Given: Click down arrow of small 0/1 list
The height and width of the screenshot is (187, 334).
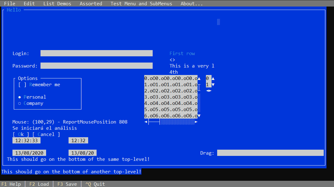Looking at the screenshot, I should (x=213, y=84).
